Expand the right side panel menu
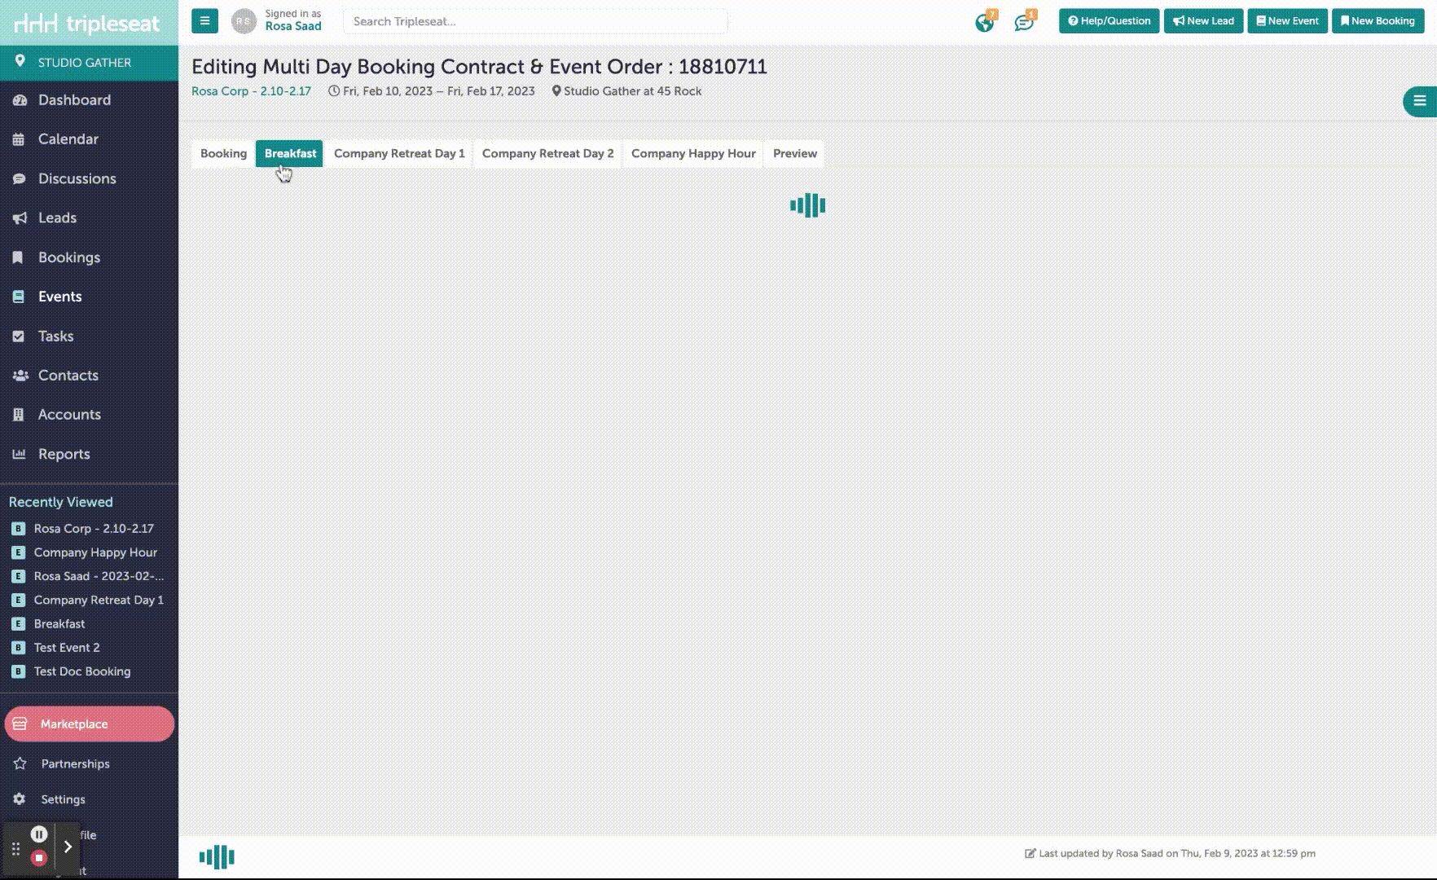 [x=1419, y=101]
